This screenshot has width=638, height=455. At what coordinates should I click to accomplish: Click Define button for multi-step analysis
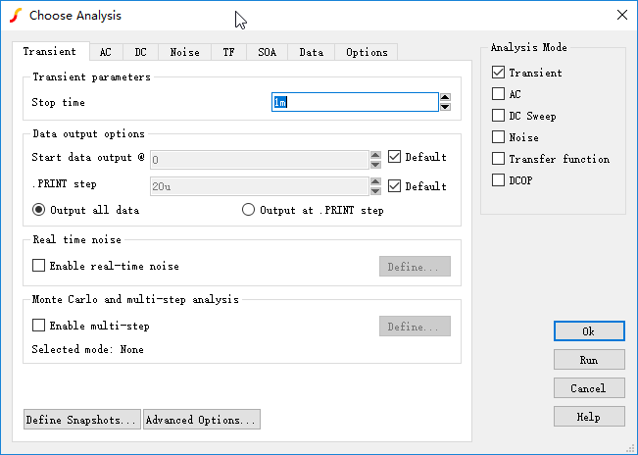pyautogui.click(x=415, y=327)
